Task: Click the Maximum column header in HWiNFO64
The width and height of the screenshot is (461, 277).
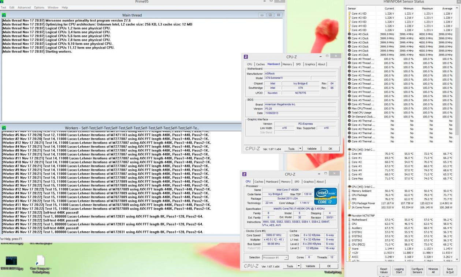Action: coord(427,8)
